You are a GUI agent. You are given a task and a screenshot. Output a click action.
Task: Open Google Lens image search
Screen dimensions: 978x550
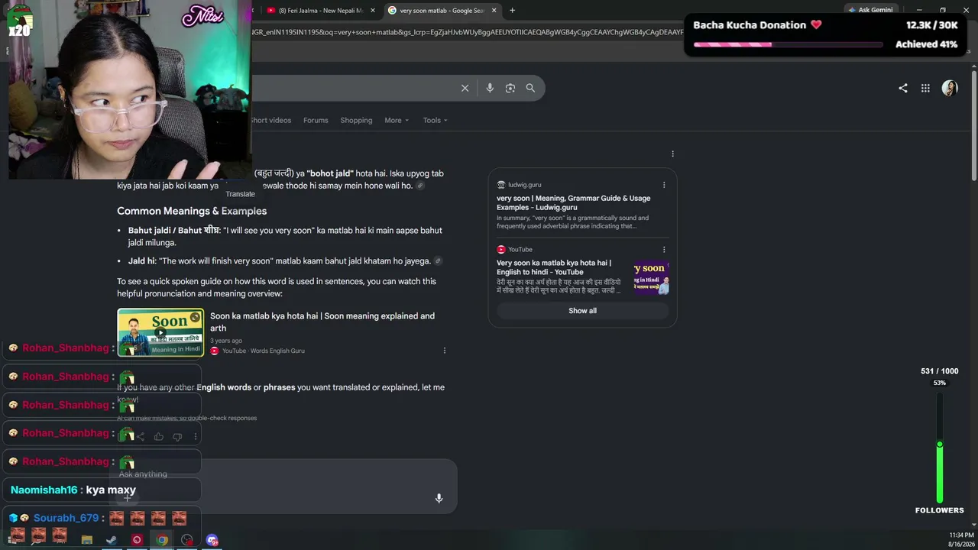pos(510,88)
